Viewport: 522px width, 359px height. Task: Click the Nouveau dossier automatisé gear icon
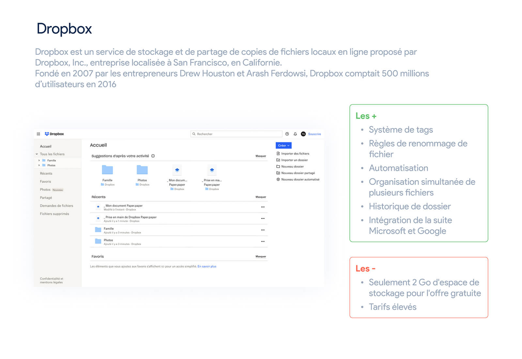point(278,180)
